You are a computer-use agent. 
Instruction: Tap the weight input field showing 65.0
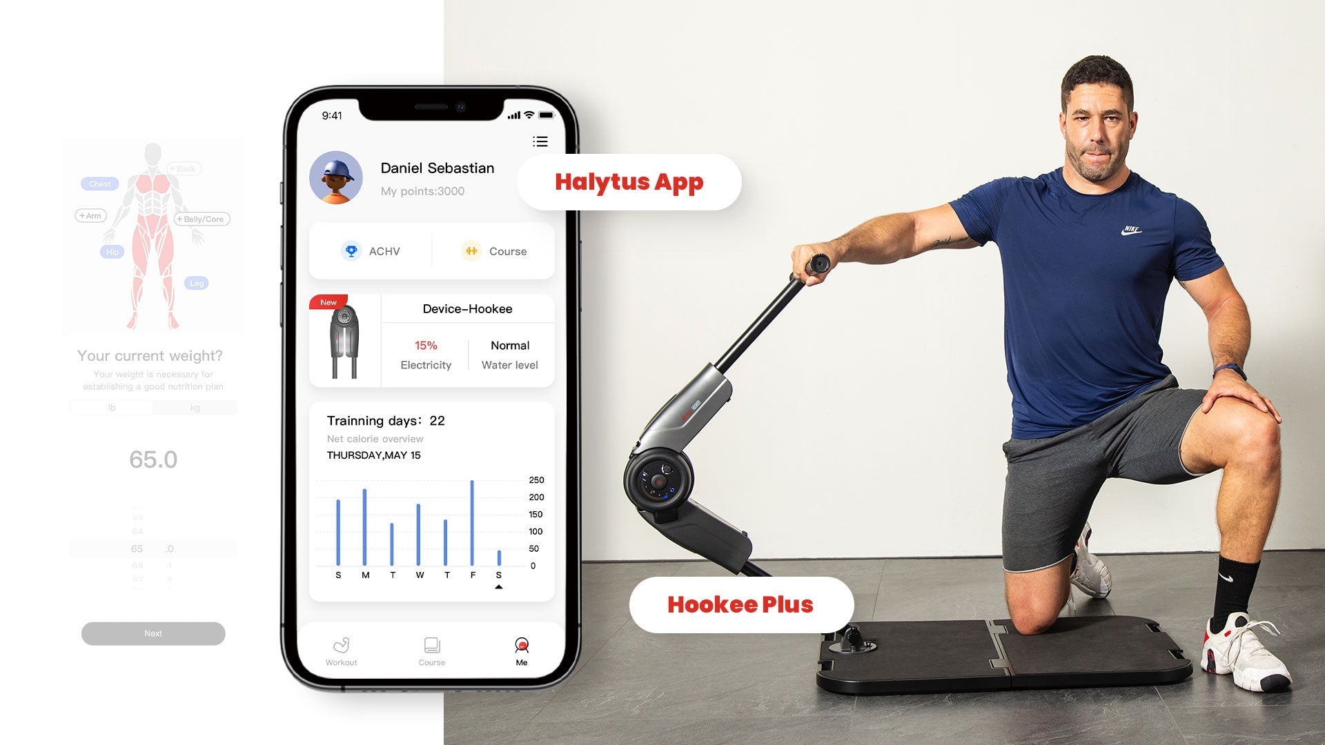click(153, 459)
